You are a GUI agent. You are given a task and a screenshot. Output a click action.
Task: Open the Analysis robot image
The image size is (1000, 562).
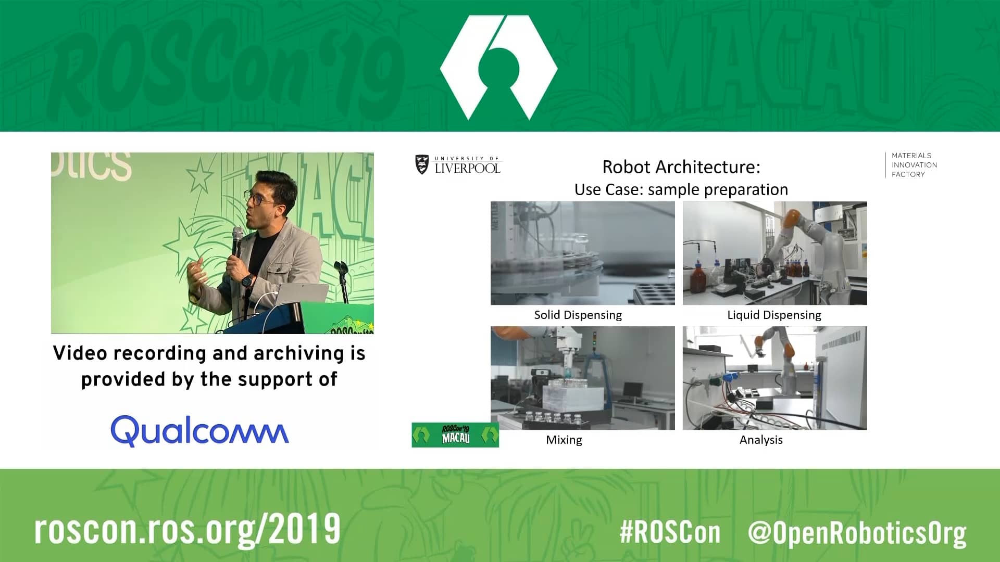point(775,378)
